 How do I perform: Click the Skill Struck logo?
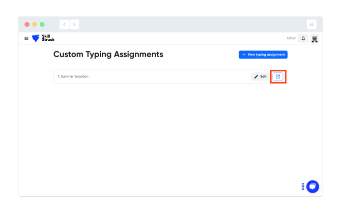43,38
